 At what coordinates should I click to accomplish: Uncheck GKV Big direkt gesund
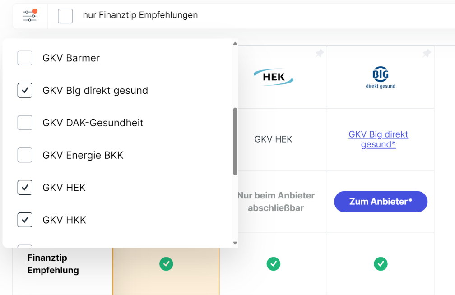25,90
